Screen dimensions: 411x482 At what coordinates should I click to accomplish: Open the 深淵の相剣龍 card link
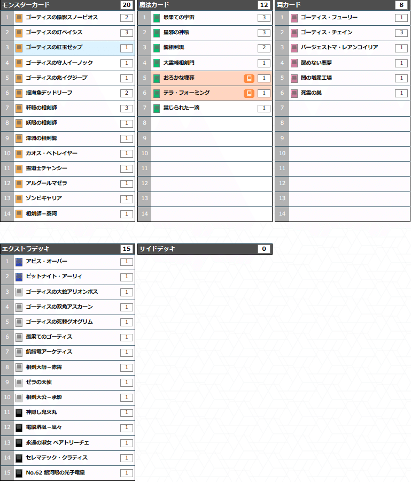(42, 139)
